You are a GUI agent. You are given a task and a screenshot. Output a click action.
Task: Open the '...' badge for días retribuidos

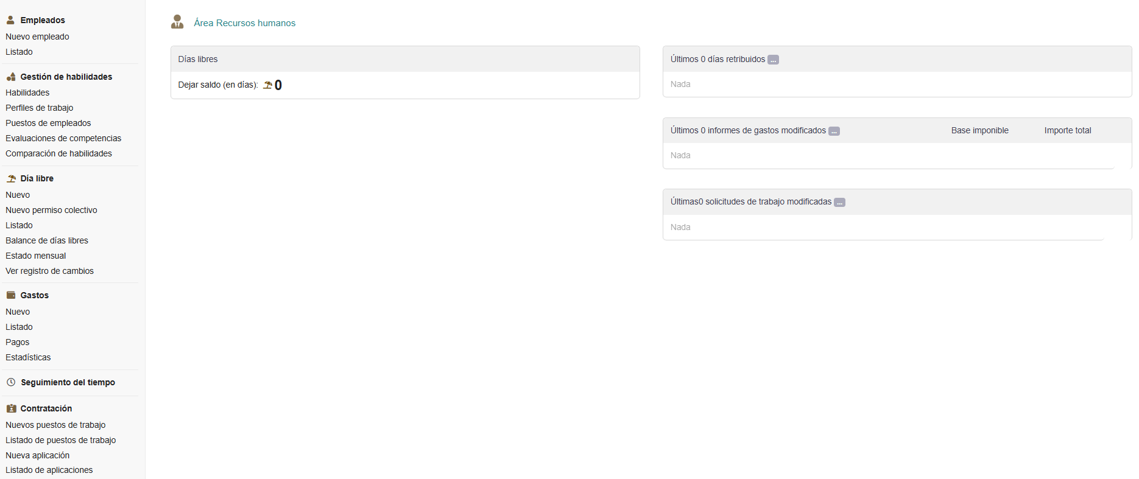click(x=773, y=60)
